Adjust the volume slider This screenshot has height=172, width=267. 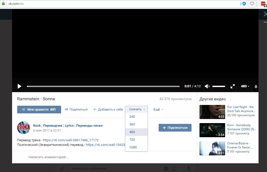pos(219,86)
